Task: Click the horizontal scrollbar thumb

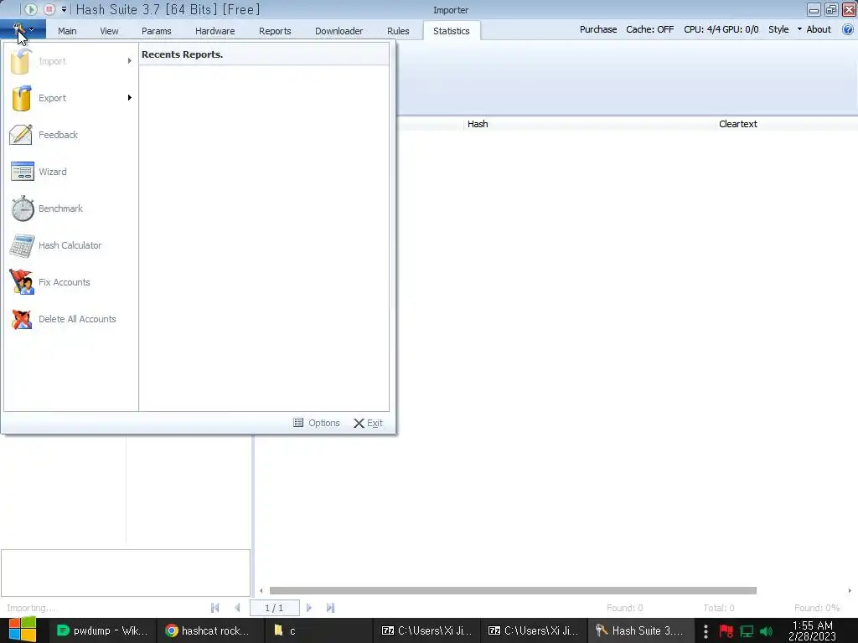Action: (513, 590)
